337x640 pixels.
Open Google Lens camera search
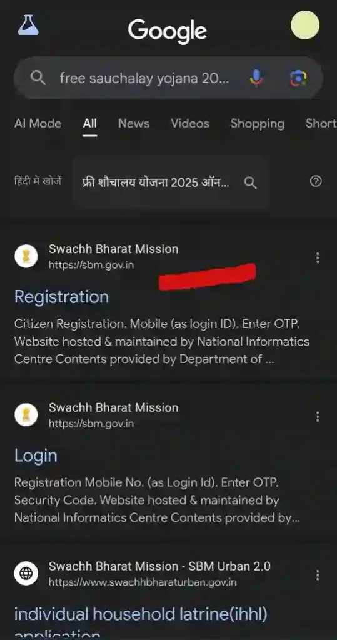click(x=299, y=77)
